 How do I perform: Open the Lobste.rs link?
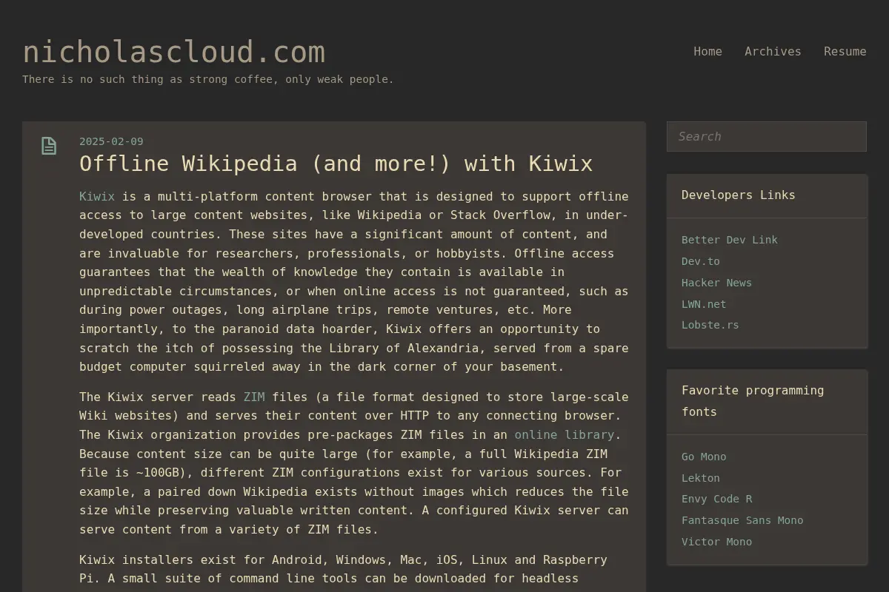click(x=710, y=325)
